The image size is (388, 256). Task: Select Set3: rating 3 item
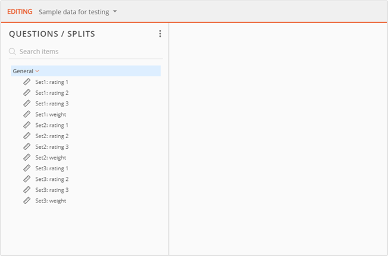[52, 190]
